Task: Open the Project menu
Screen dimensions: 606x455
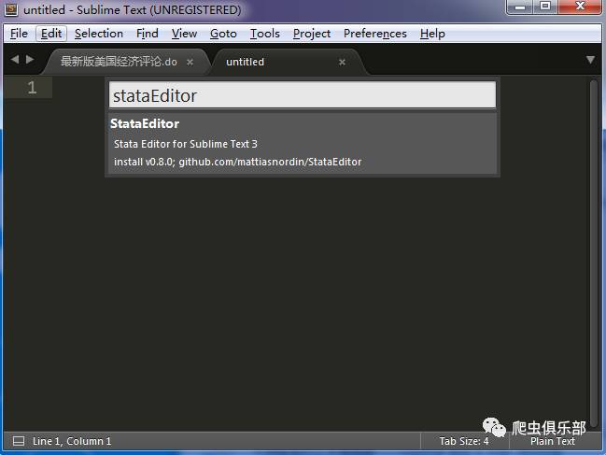Action: click(x=312, y=34)
